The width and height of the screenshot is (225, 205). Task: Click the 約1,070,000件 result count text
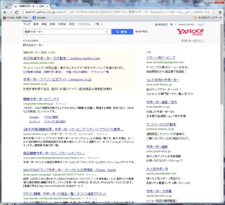(31, 41)
